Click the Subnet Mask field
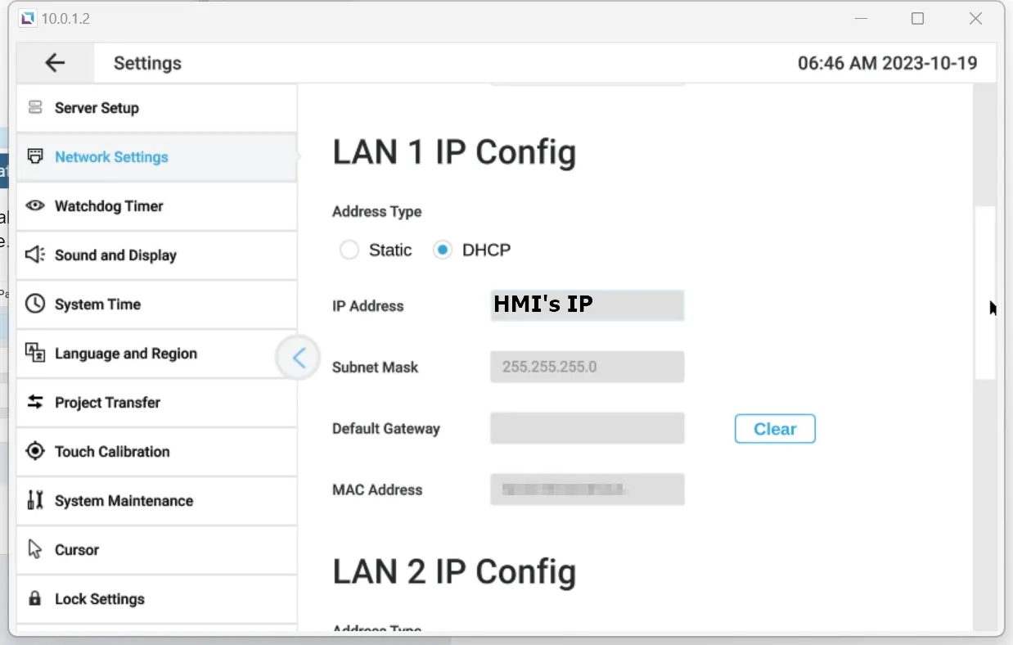Screen dimensions: 1013x645 (587, 367)
